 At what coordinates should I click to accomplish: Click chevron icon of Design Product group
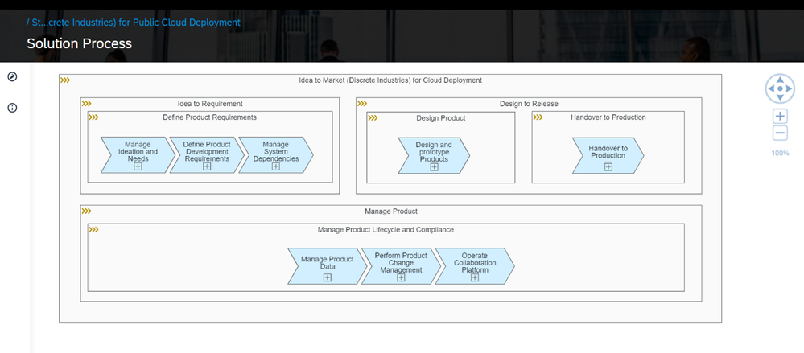[x=373, y=118]
